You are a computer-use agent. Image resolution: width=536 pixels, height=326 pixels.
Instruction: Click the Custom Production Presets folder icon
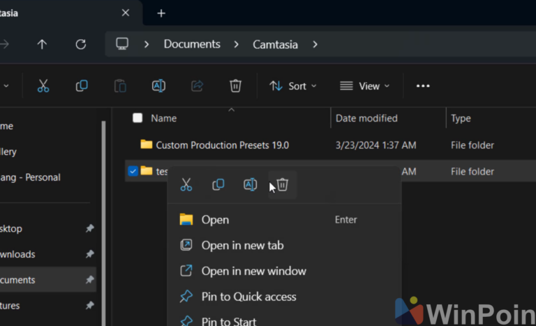147,145
